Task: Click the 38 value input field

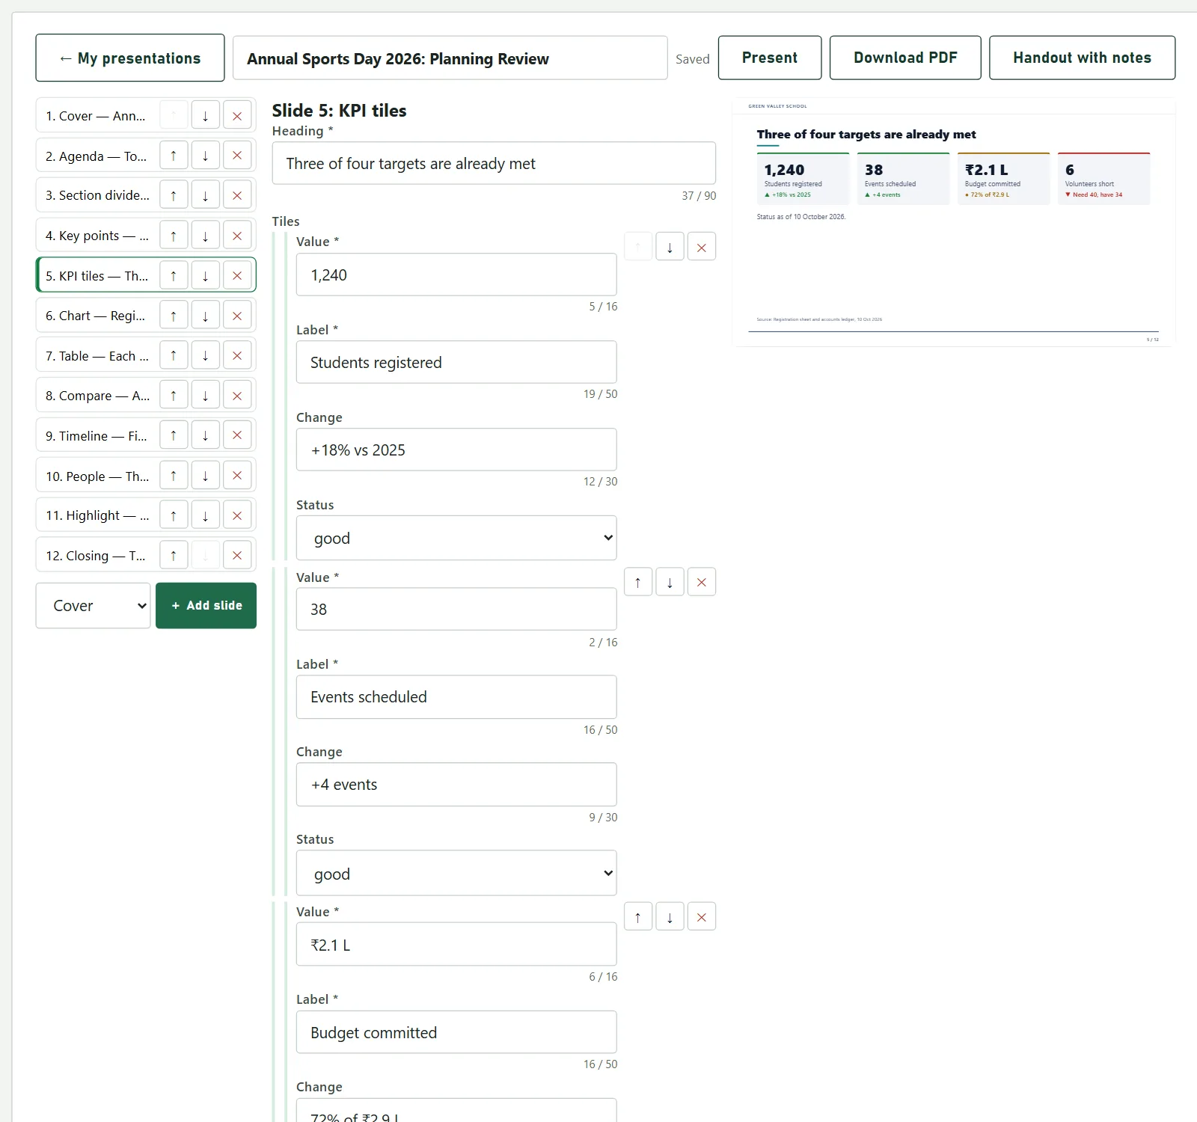Action: [456, 609]
